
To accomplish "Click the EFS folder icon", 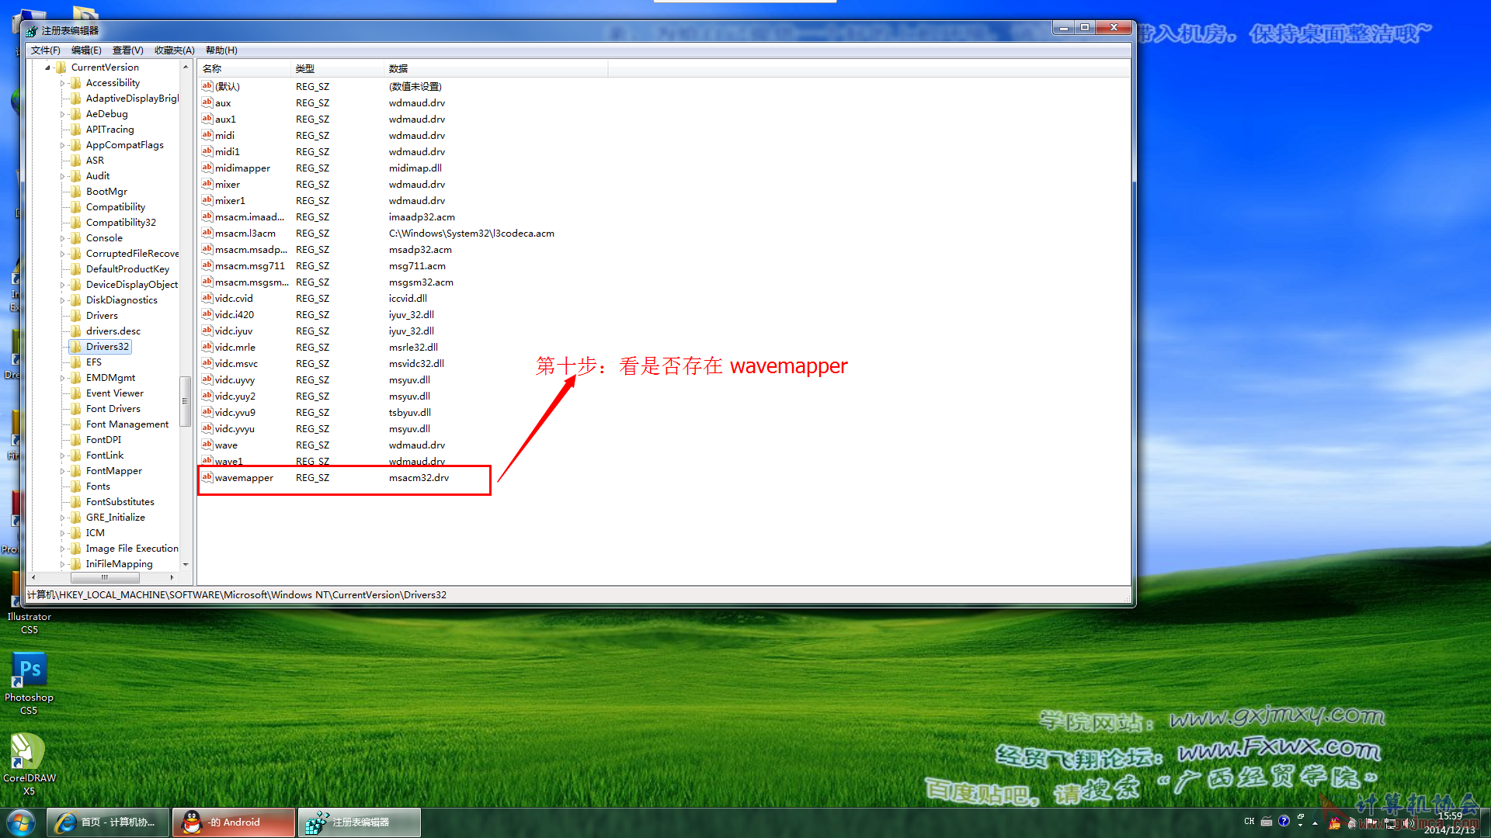I will click(76, 362).
